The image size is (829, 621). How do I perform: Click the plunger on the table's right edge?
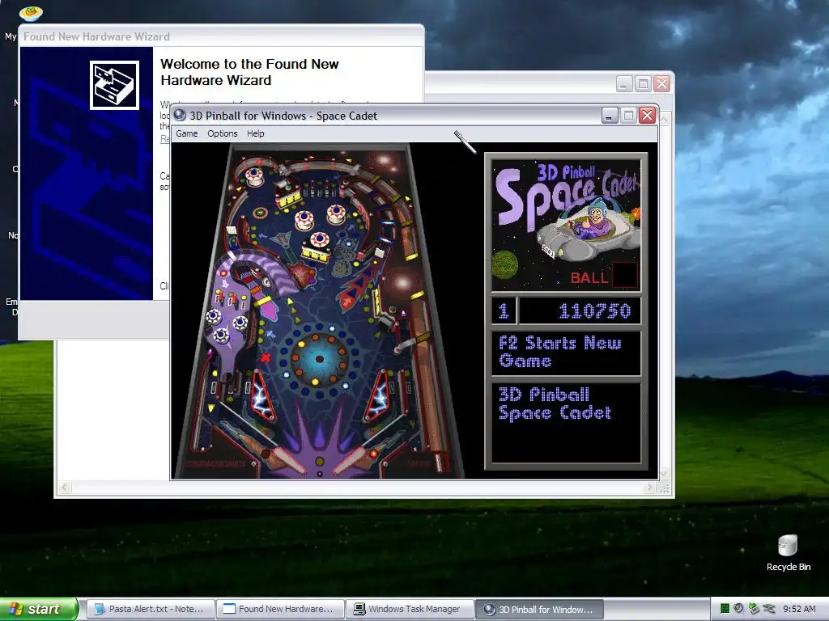438,462
